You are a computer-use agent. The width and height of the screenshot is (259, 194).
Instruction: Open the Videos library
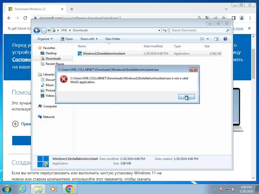click(x=50, y=96)
